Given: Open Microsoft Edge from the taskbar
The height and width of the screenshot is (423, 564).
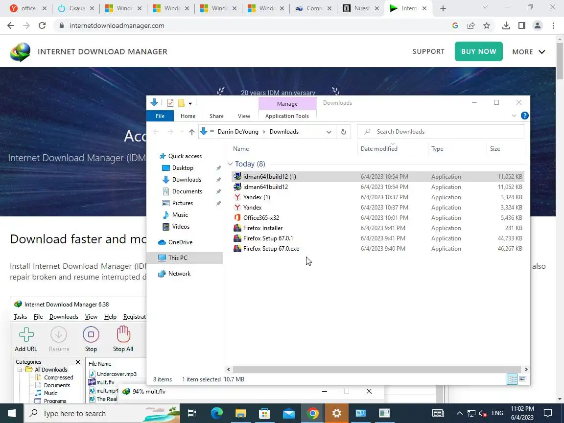Looking at the screenshot, I should click(x=216, y=413).
